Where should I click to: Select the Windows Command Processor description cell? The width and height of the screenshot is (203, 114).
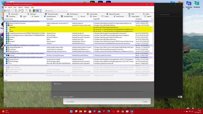pyautogui.click(x=55, y=55)
